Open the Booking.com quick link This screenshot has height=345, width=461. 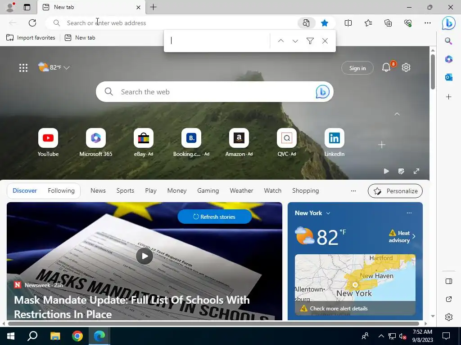point(191,142)
